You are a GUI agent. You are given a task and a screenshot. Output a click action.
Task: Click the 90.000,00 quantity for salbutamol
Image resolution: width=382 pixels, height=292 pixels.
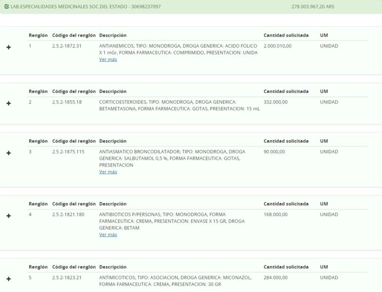point(274,151)
